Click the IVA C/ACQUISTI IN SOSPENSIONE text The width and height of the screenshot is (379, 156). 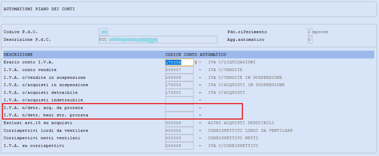pyautogui.click(x=246, y=85)
